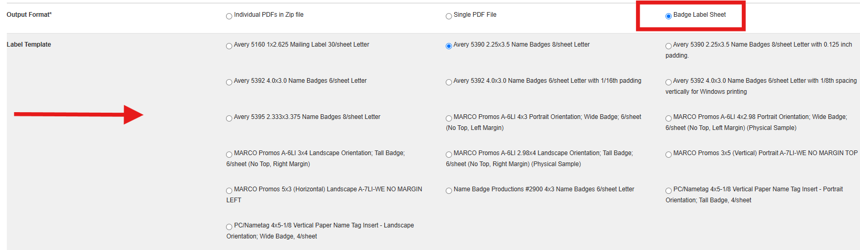Pick Name Badge Productions #2900 4x3 template
Screen dimensions: 860x250
coord(449,191)
